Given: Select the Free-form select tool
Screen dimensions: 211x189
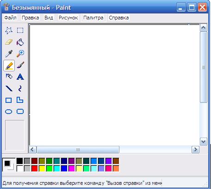Looking at the screenshot, I should 9,31.
